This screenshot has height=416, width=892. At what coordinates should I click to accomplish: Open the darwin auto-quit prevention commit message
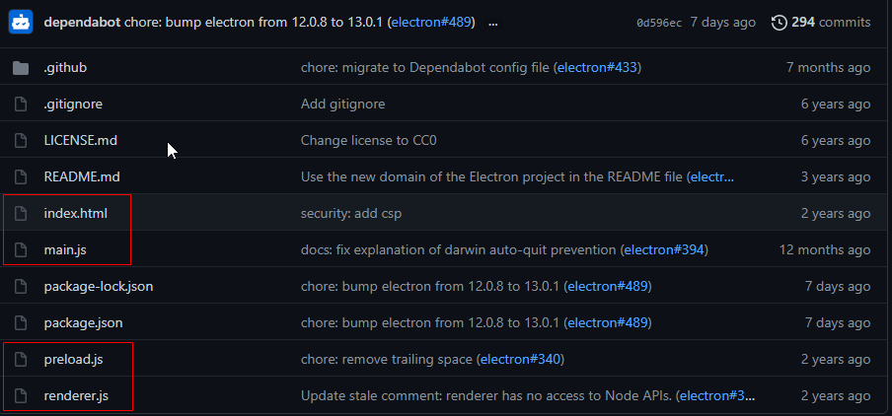pos(459,249)
